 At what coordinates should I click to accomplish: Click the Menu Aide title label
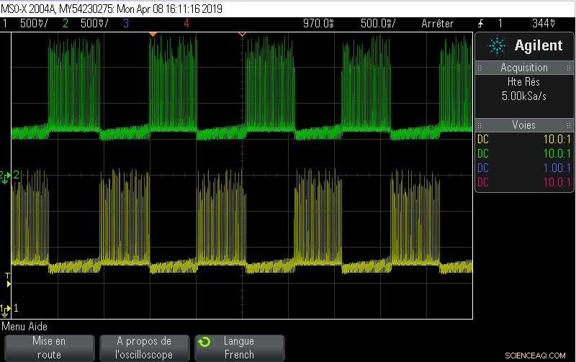[x=24, y=326]
